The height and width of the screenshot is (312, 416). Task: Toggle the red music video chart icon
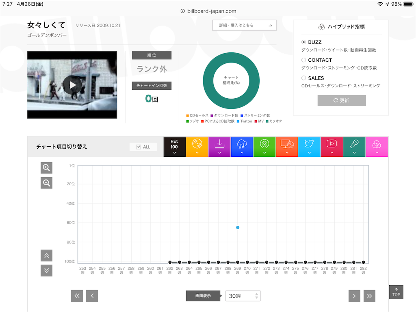pos(331,147)
